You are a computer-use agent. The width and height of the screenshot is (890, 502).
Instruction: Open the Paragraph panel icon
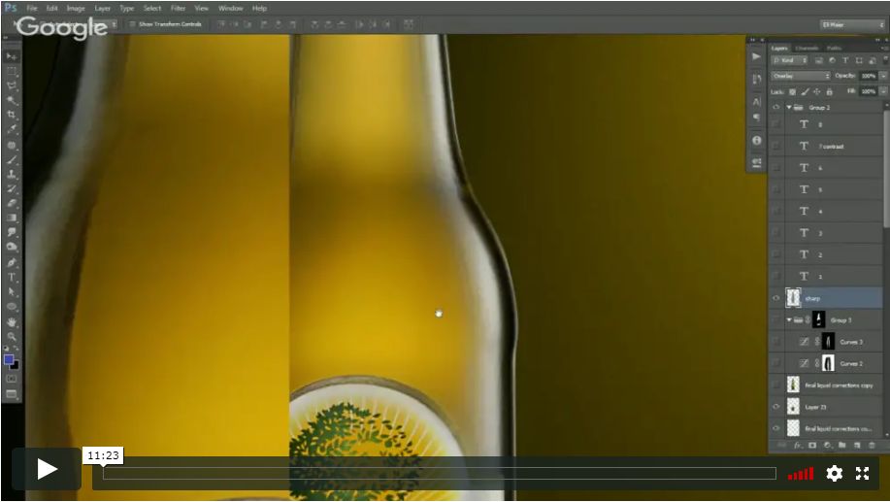(756, 117)
